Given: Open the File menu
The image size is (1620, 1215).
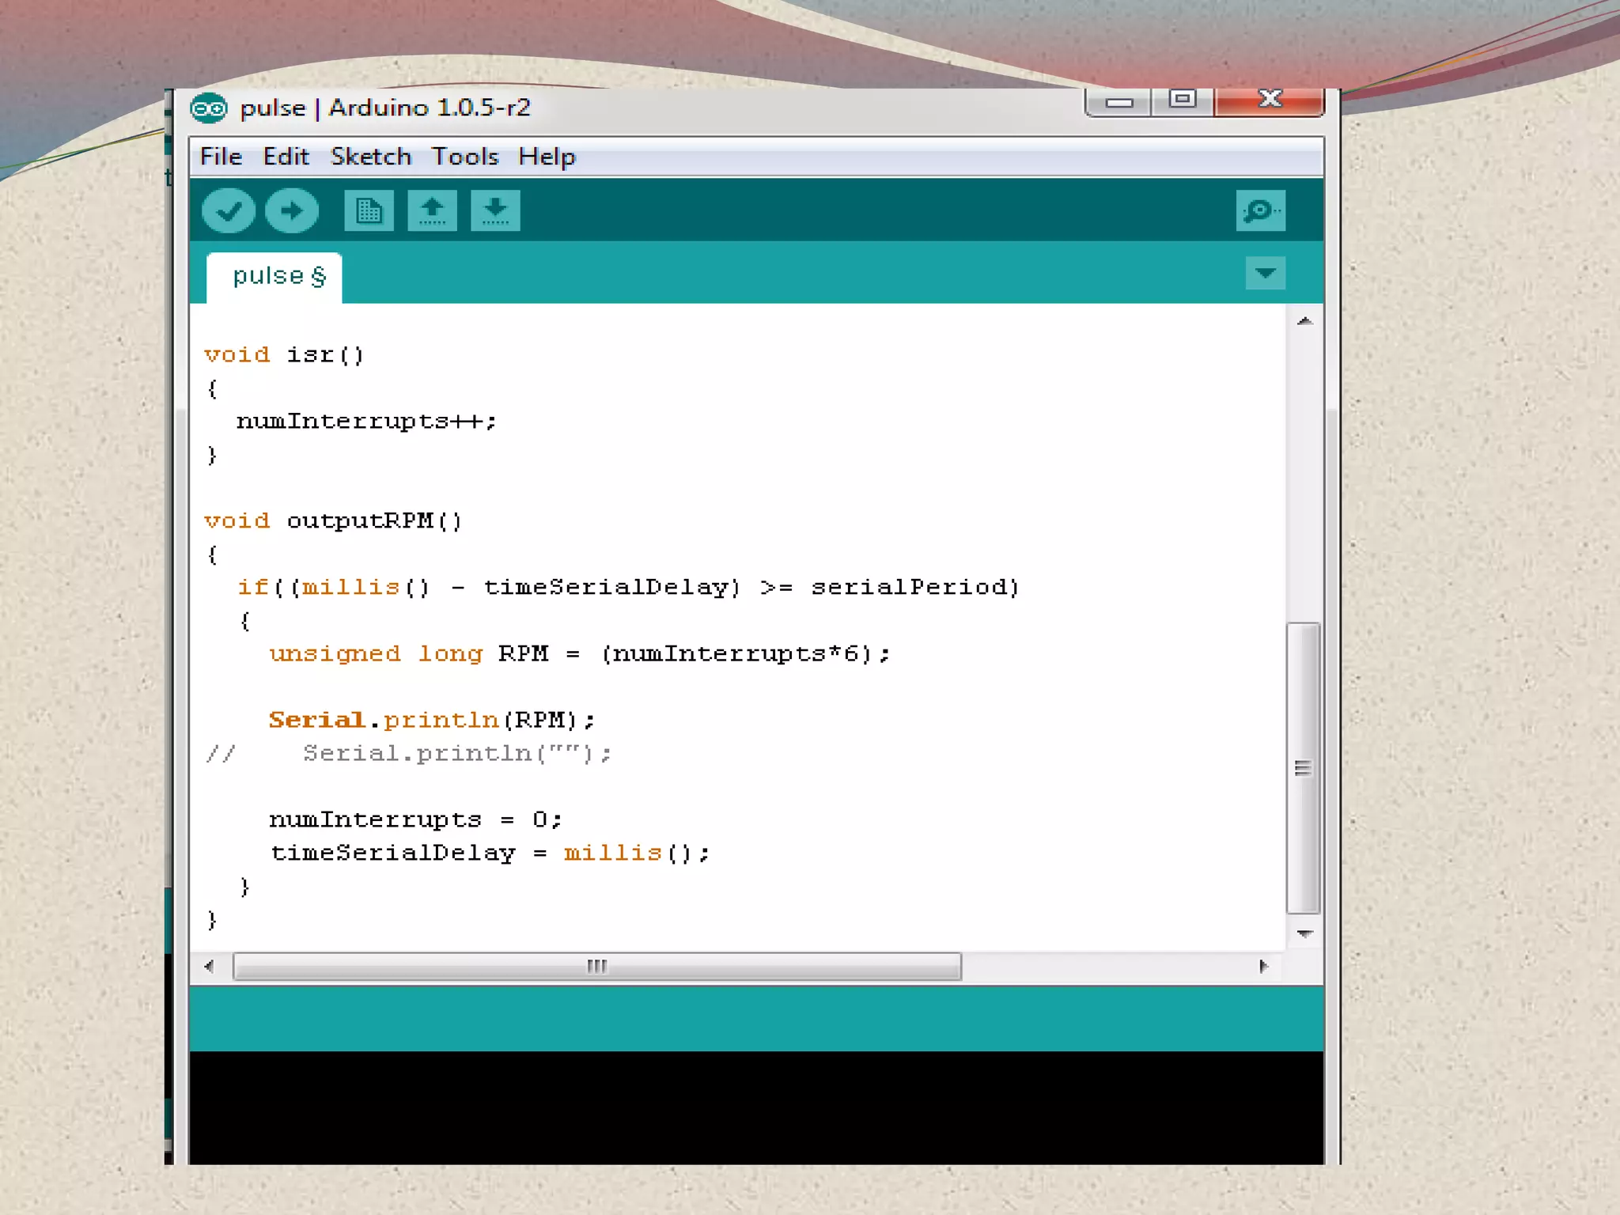Looking at the screenshot, I should (221, 157).
